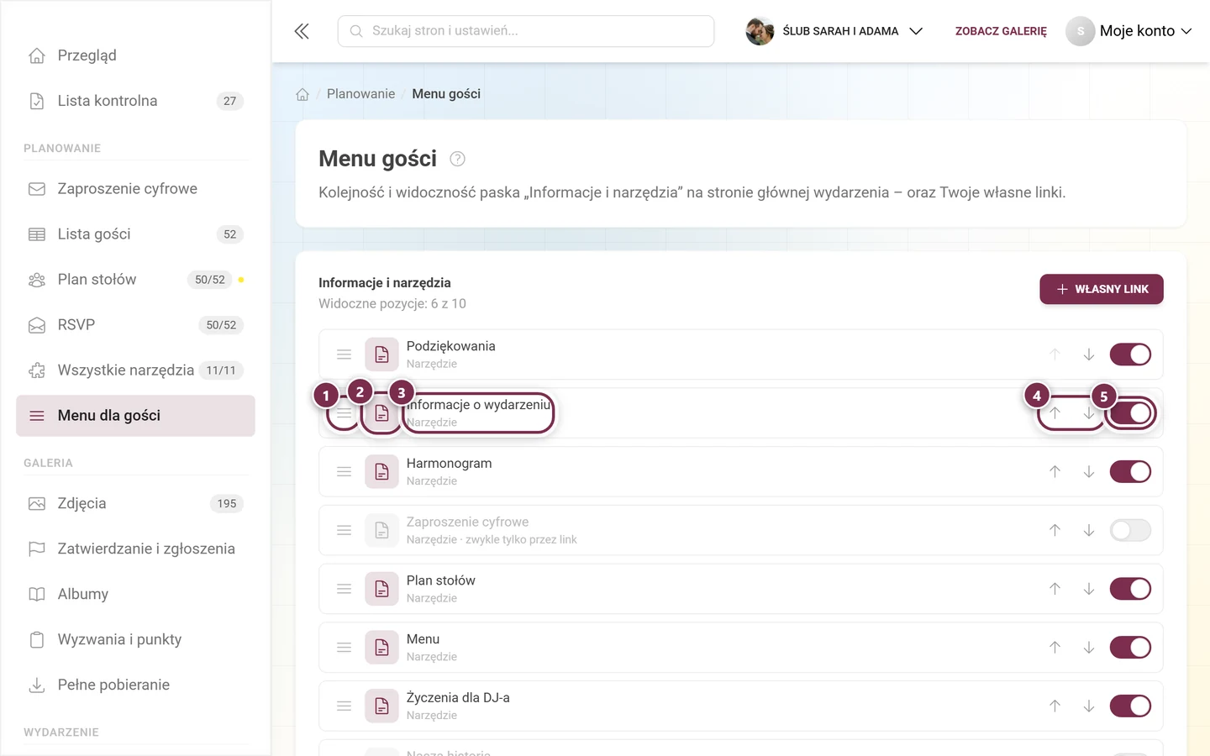
Task: Move Informacje o wydarzeniu down
Action: (1088, 413)
